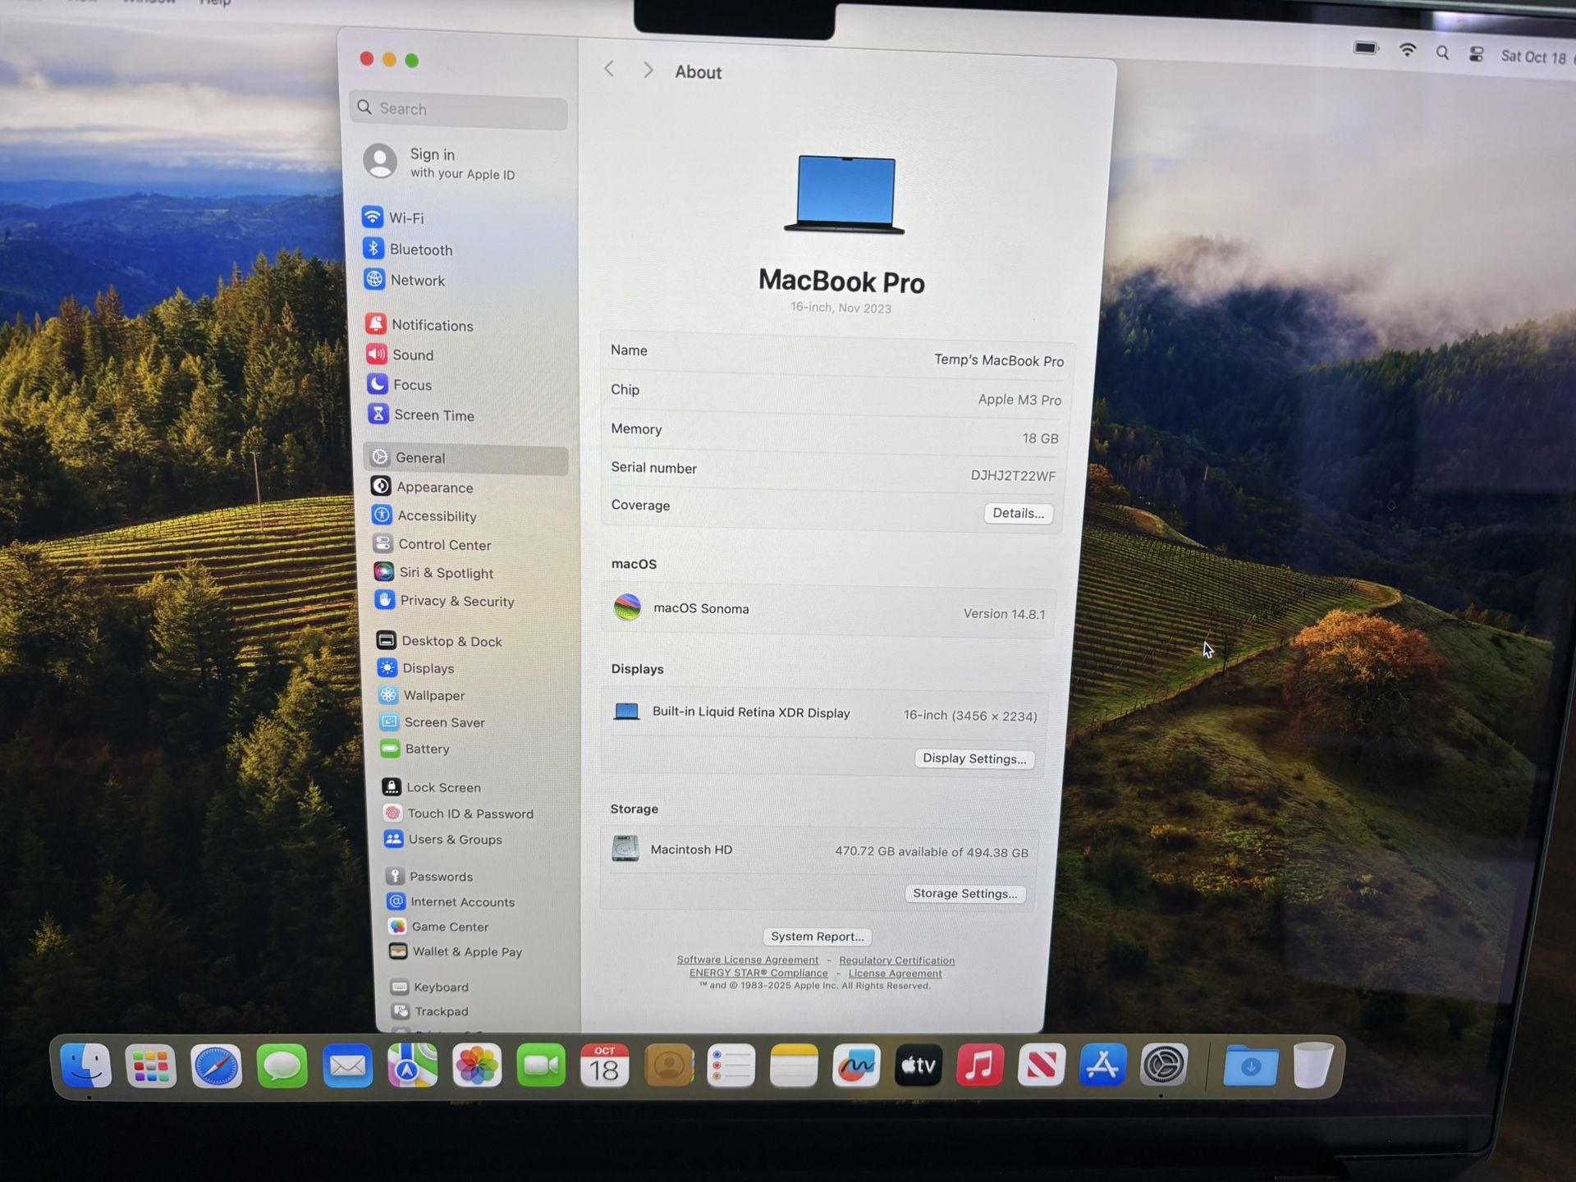Screen dimensions: 1576x1182
Task: Select Appearance in the sidebar
Action: pos(434,487)
